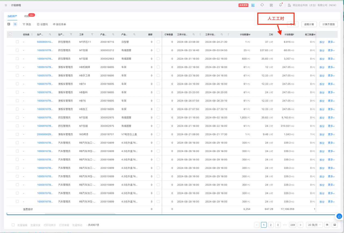Go to next page arrow
The height and width of the screenshot is (233, 344).
click(x=300, y=225)
